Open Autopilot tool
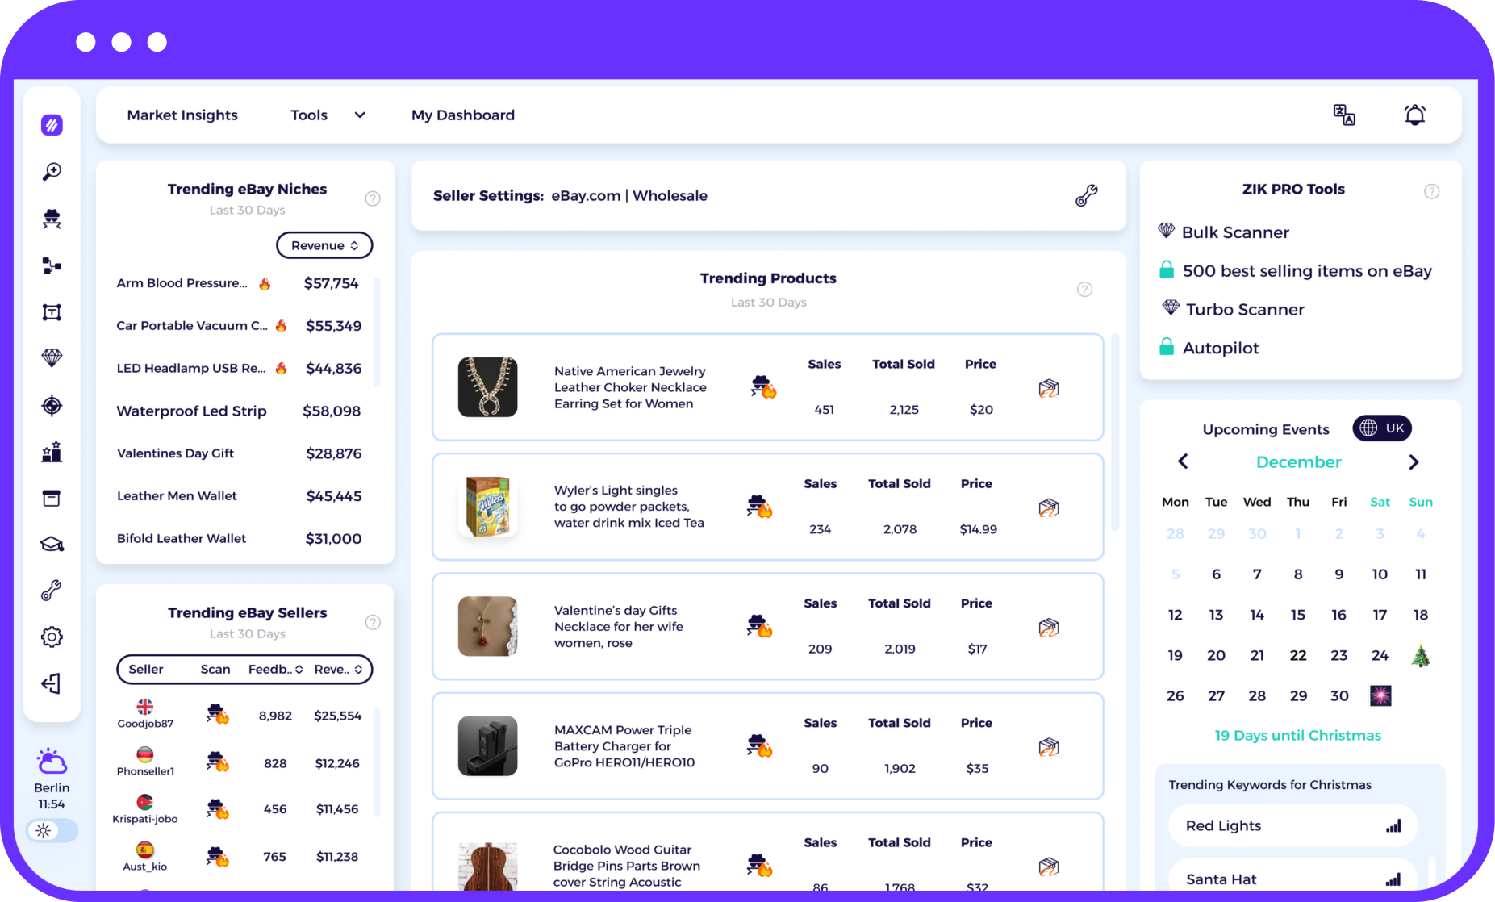 (1221, 349)
